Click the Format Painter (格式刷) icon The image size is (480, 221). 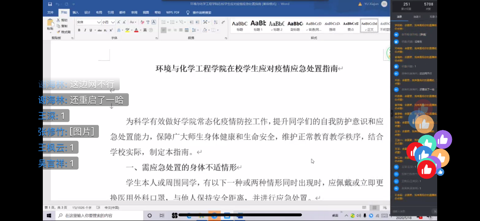[x=58, y=32]
